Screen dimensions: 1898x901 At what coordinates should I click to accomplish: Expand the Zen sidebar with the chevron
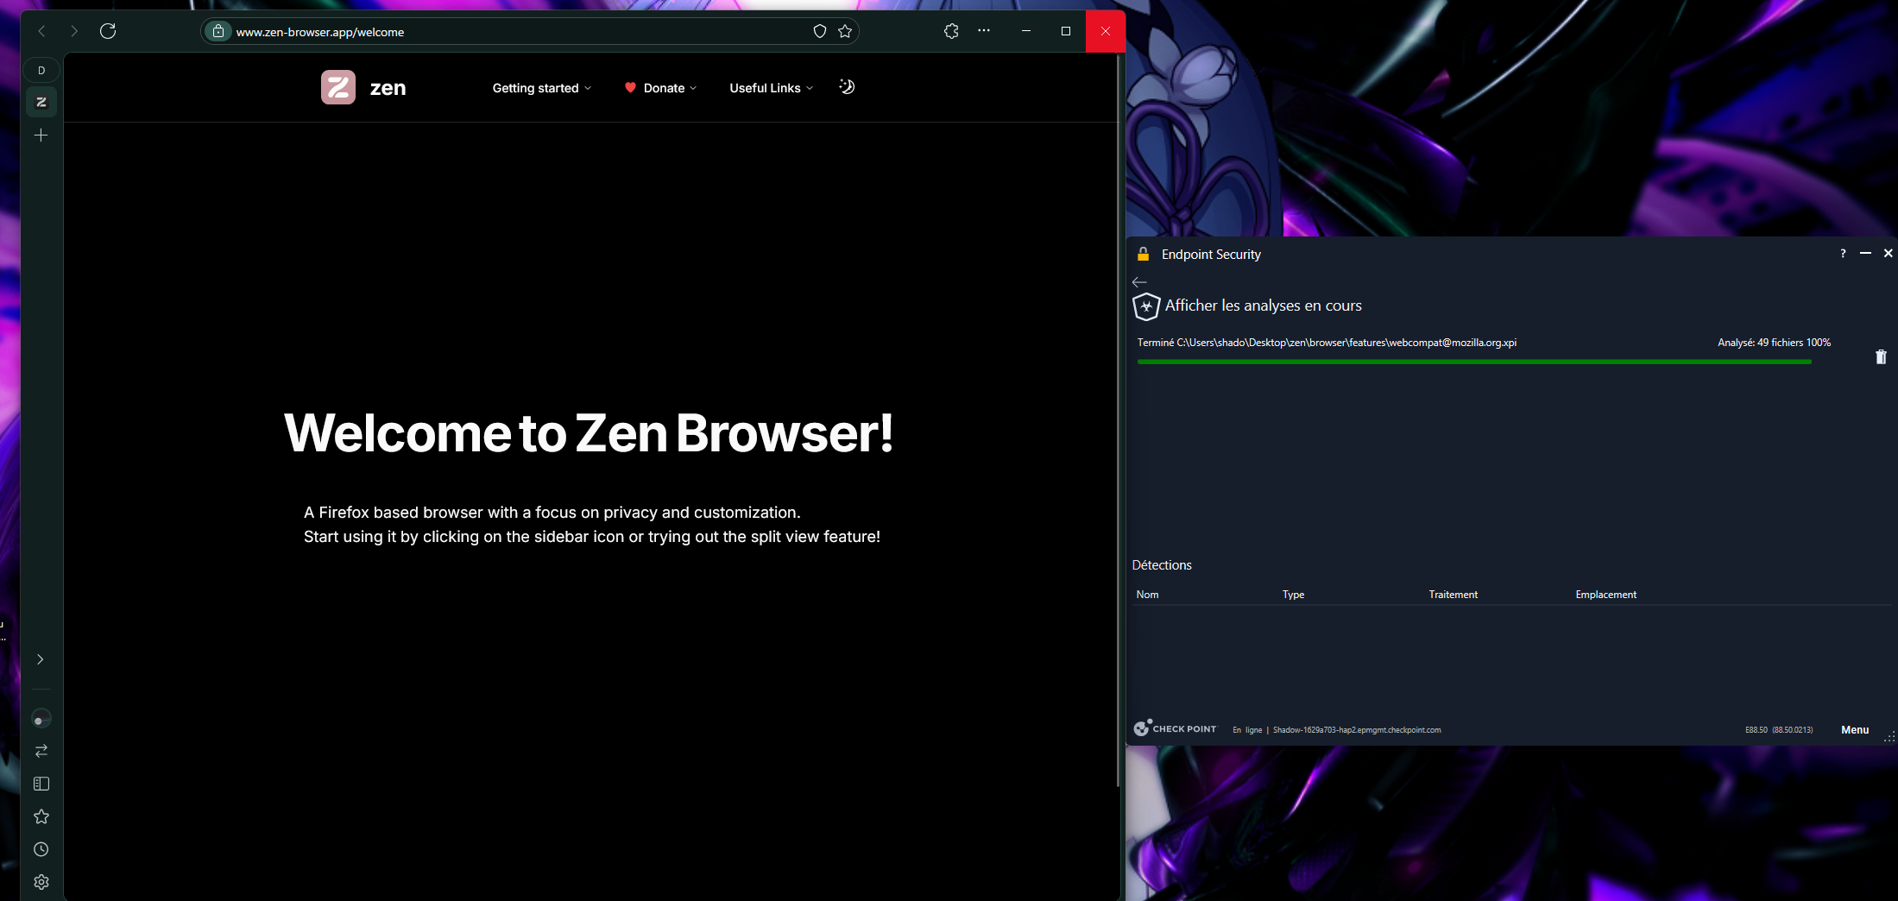(41, 659)
